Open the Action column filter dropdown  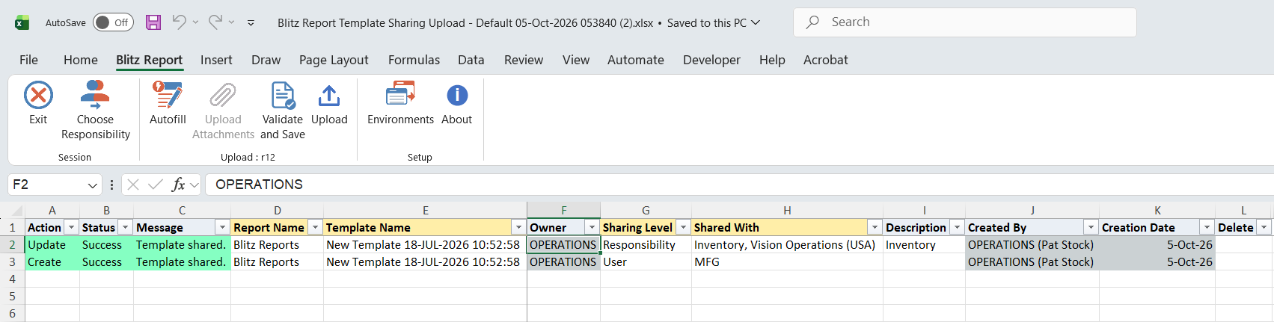72,227
